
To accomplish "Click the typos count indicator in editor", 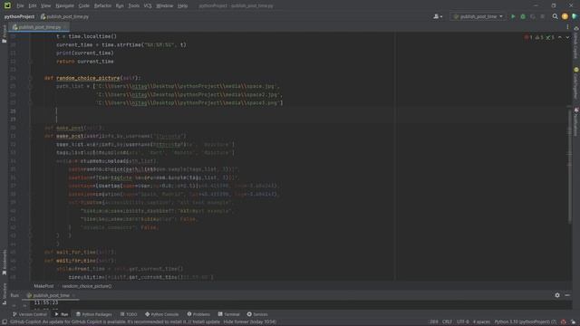I will 550,37.
